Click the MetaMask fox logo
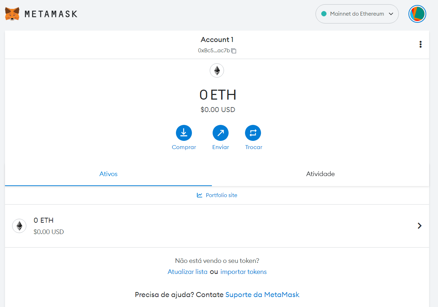 tap(12, 14)
